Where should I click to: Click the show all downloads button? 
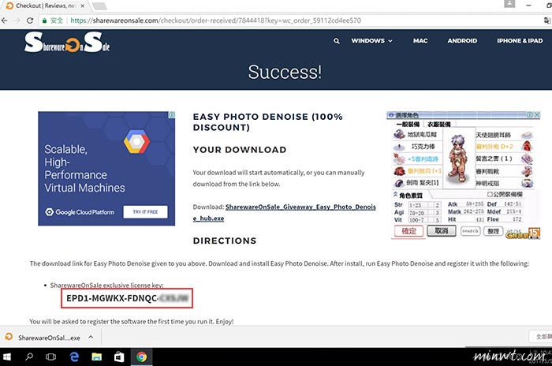coord(541,337)
